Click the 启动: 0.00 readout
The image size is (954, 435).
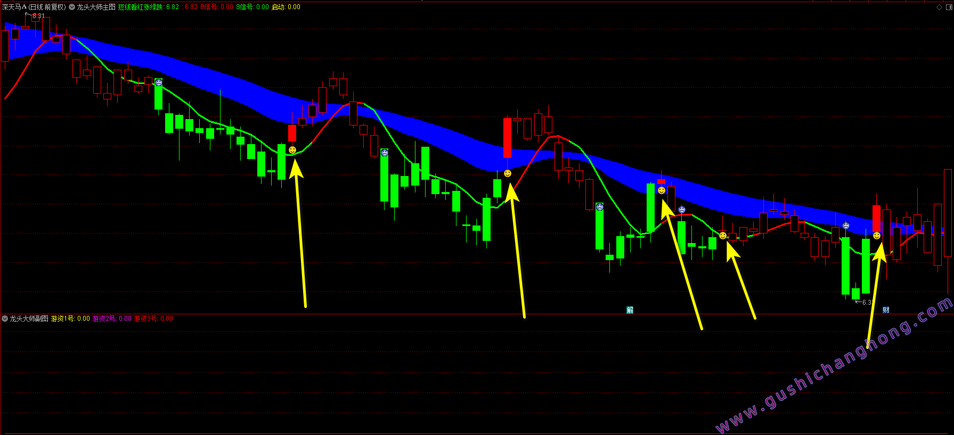(x=286, y=7)
